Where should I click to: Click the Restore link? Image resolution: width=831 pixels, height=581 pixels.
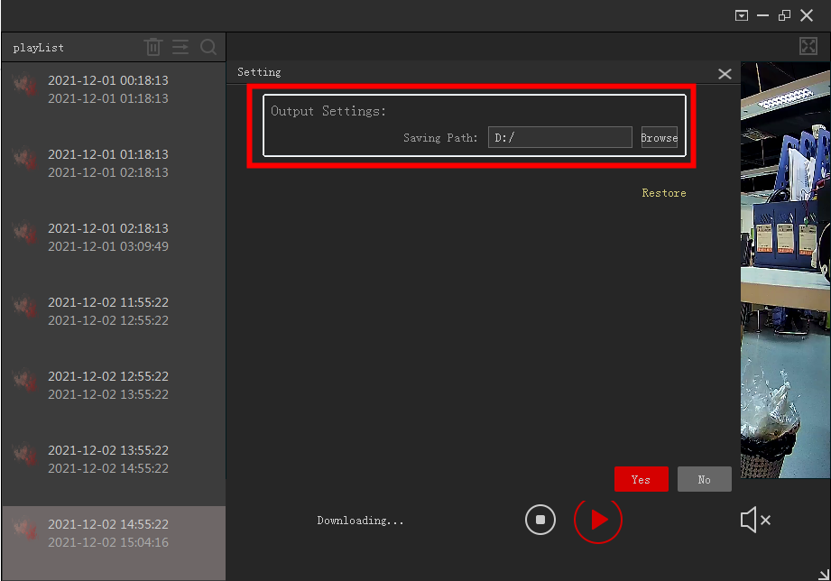click(663, 193)
